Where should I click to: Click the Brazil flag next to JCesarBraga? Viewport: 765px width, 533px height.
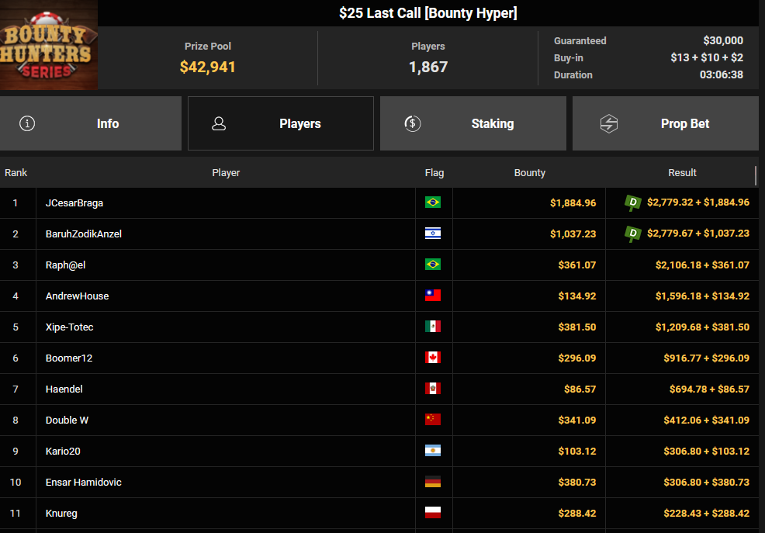click(x=433, y=202)
